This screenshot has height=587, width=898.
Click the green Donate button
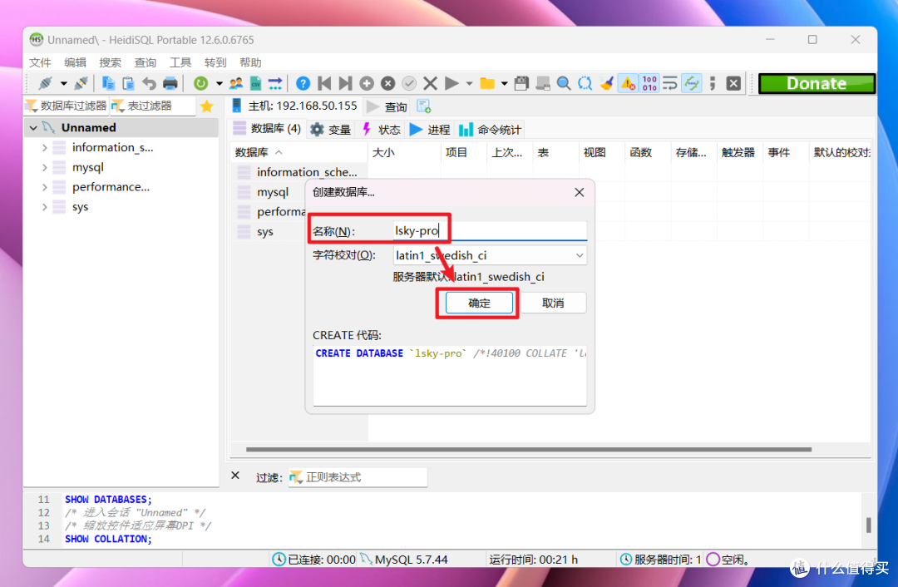click(x=817, y=84)
